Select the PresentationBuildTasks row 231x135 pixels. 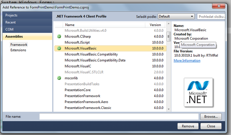click(x=110, y=84)
